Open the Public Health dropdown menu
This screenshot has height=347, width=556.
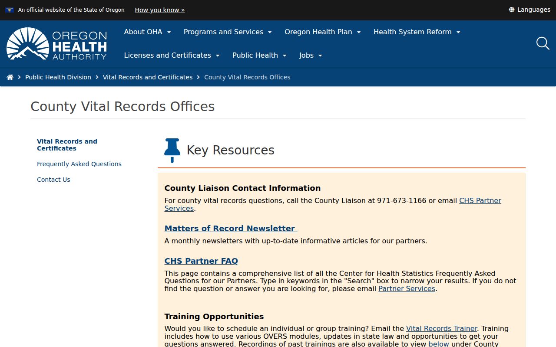click(259, 55)
